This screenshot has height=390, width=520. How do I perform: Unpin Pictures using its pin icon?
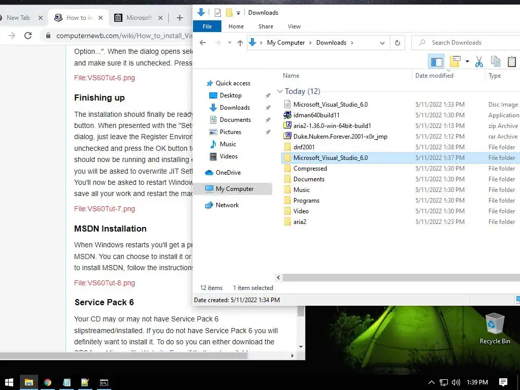(268, 132)
